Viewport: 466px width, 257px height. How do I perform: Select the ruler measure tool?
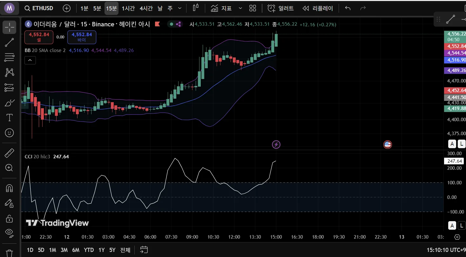(10, 154)
